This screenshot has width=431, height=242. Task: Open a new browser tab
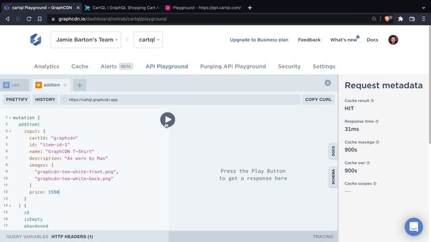click(x=250, y=7)
